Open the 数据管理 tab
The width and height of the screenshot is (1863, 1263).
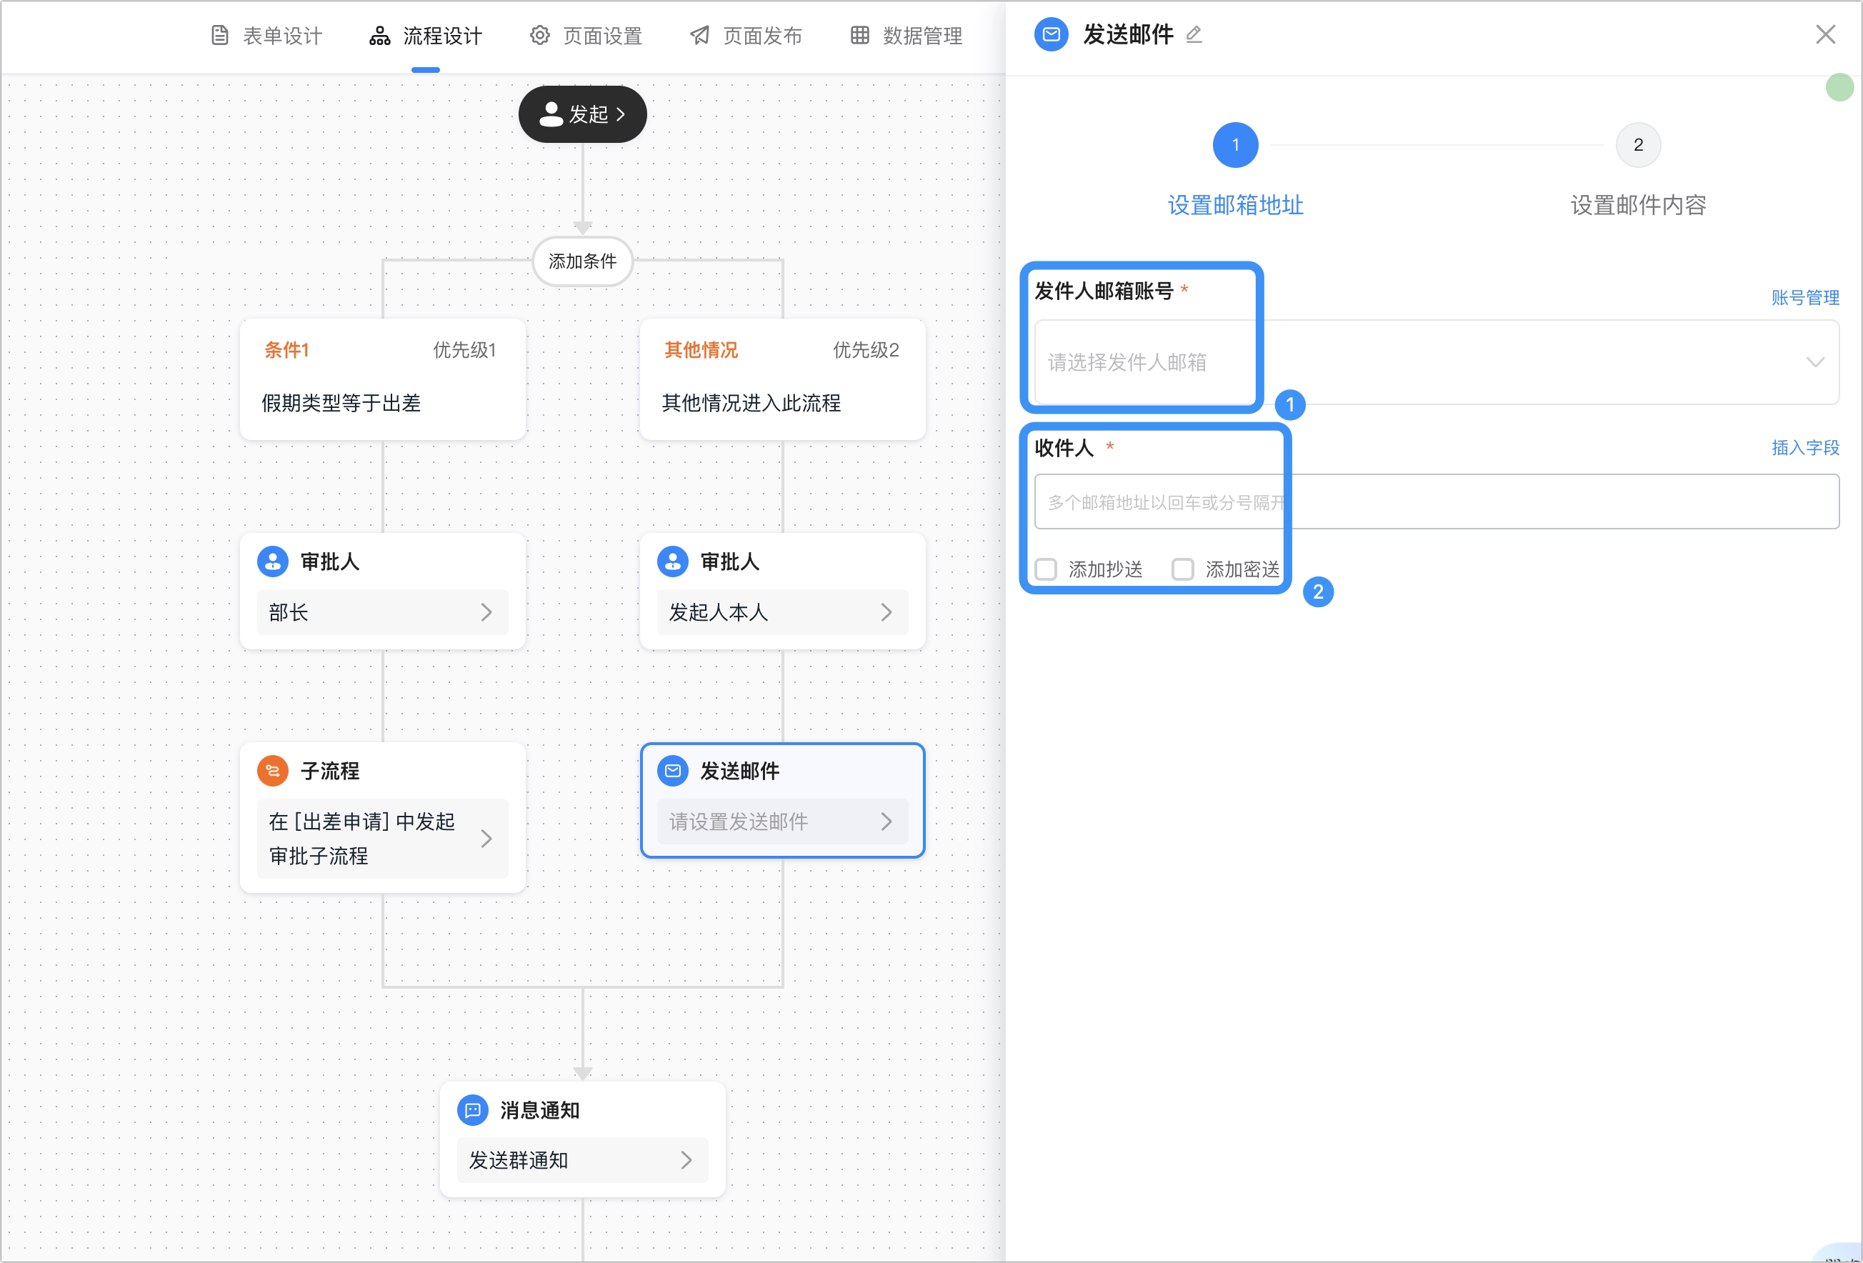906,36
